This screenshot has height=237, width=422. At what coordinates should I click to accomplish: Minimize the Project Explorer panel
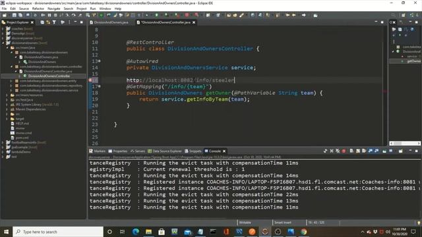(75, 22)
